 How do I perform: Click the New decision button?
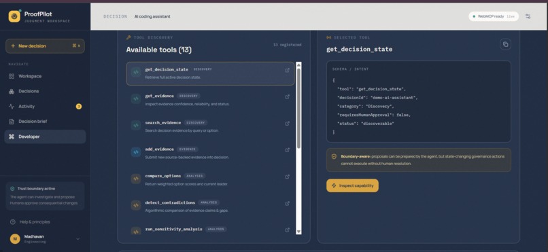[x=45, y=46]
